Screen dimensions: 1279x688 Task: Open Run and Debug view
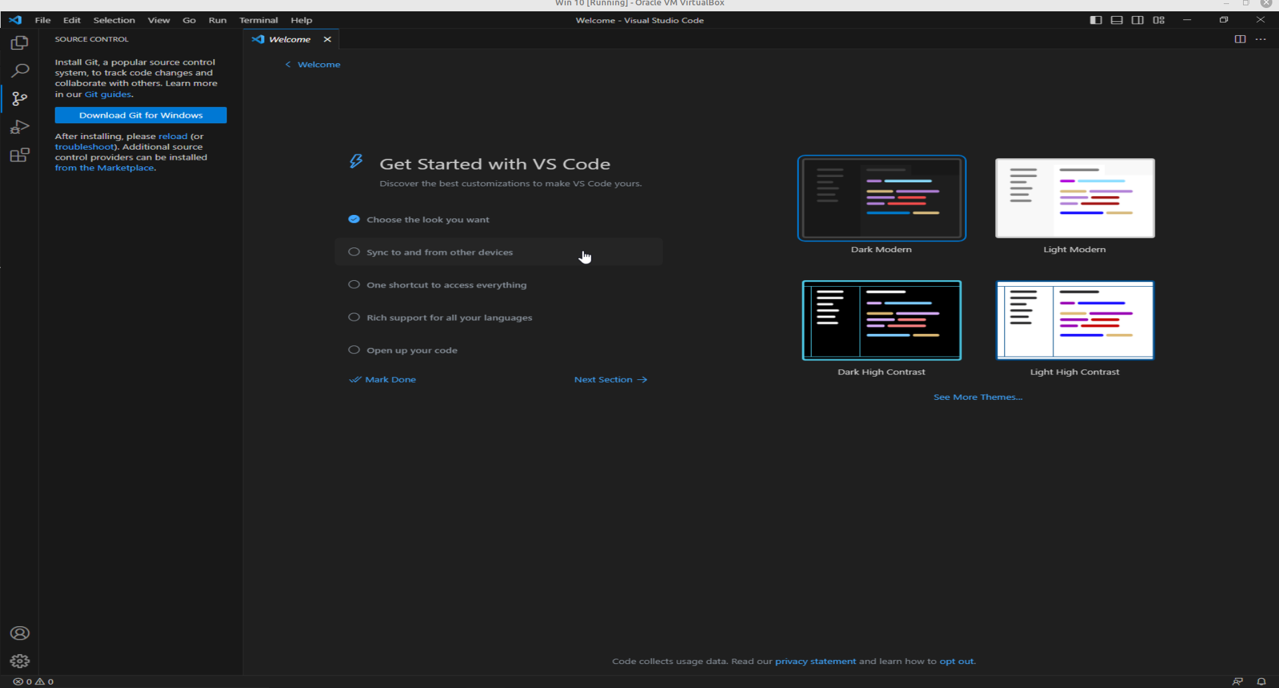(20, 127)
